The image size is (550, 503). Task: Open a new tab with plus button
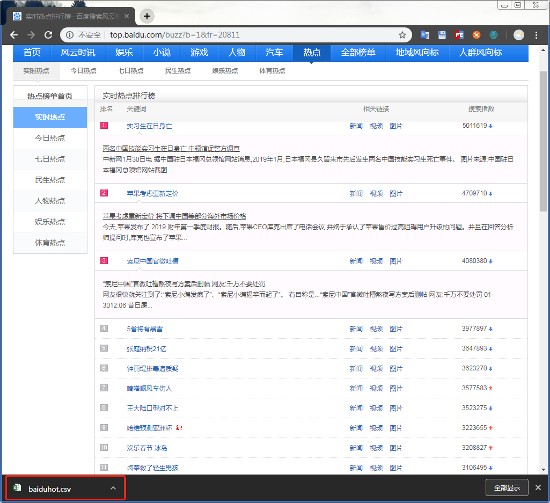point(147,16)
